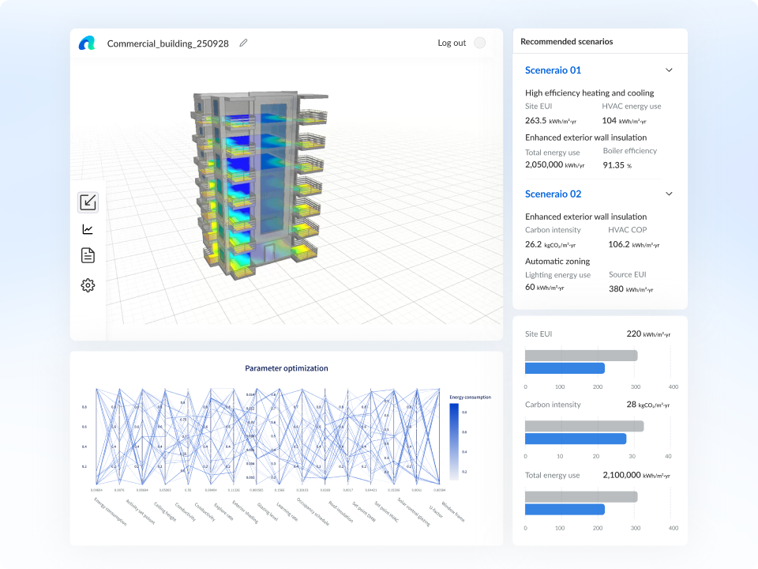Click the blue Site EUI bar
This screenshot has height=569, width=758.
pos(565,368)
